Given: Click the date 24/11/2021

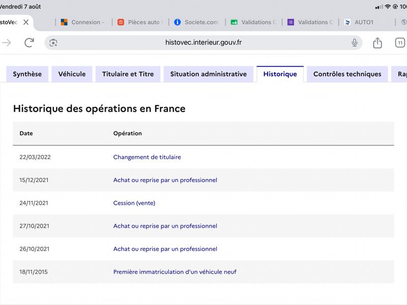Looking at the screenshot, I should [x=34, y=203].
